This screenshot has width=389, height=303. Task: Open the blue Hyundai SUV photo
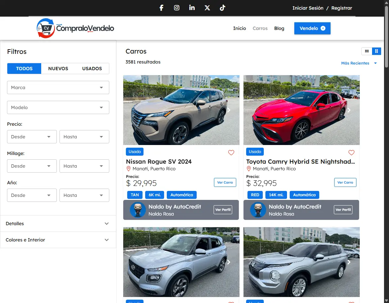[181, 262]
